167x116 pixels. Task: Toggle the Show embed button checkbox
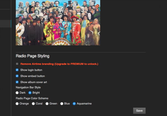(17, 76)
